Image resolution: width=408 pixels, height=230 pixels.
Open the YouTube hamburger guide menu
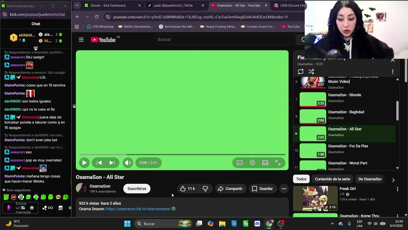tap(81, 40)
